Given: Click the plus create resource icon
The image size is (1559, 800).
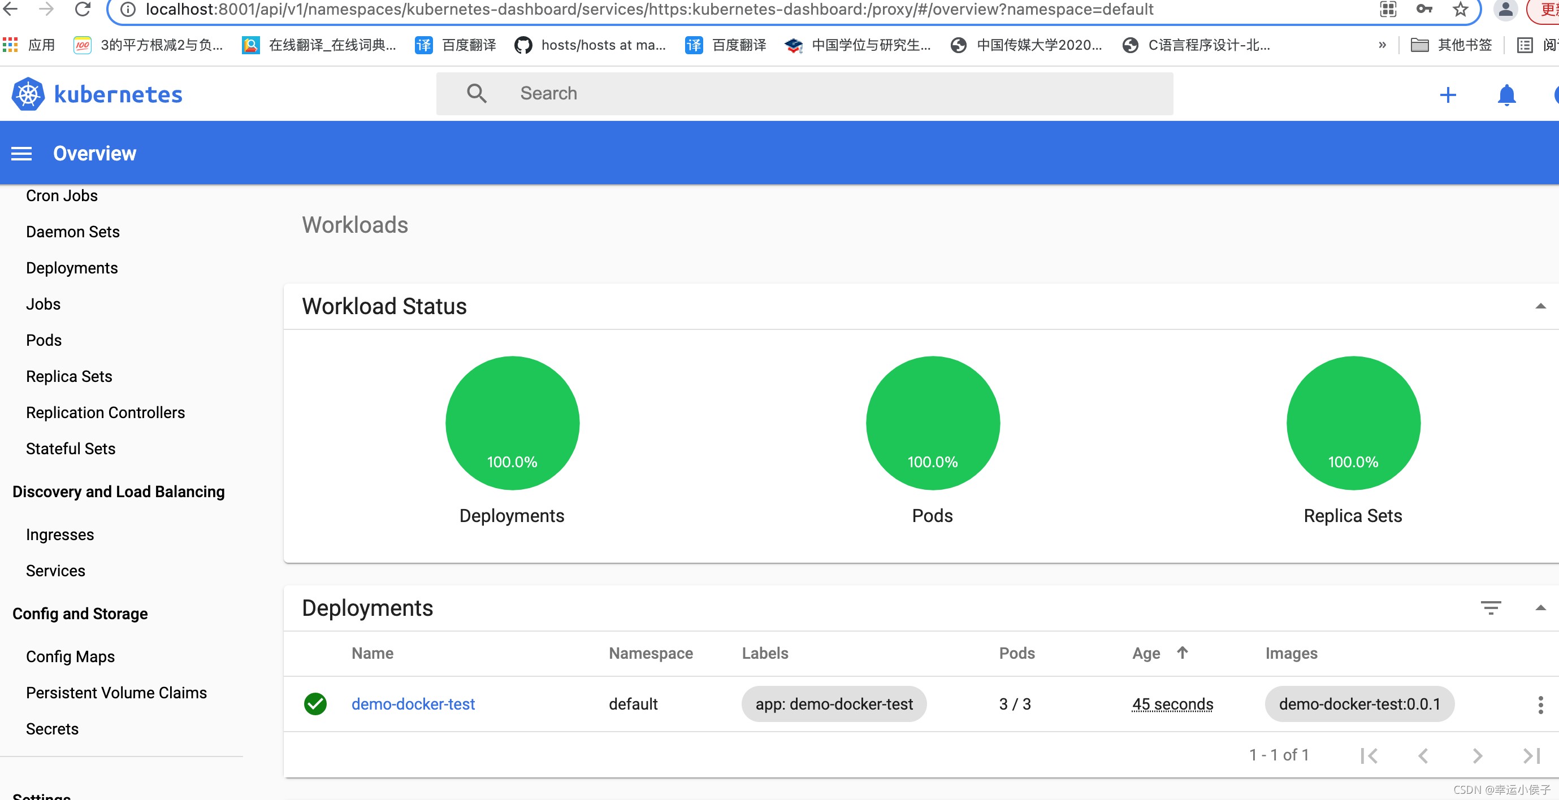Looking at the screenshot, I should (x=1448, y=95).
